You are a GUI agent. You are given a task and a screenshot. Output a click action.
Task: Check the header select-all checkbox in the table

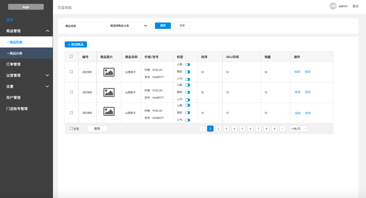point(71,56)
